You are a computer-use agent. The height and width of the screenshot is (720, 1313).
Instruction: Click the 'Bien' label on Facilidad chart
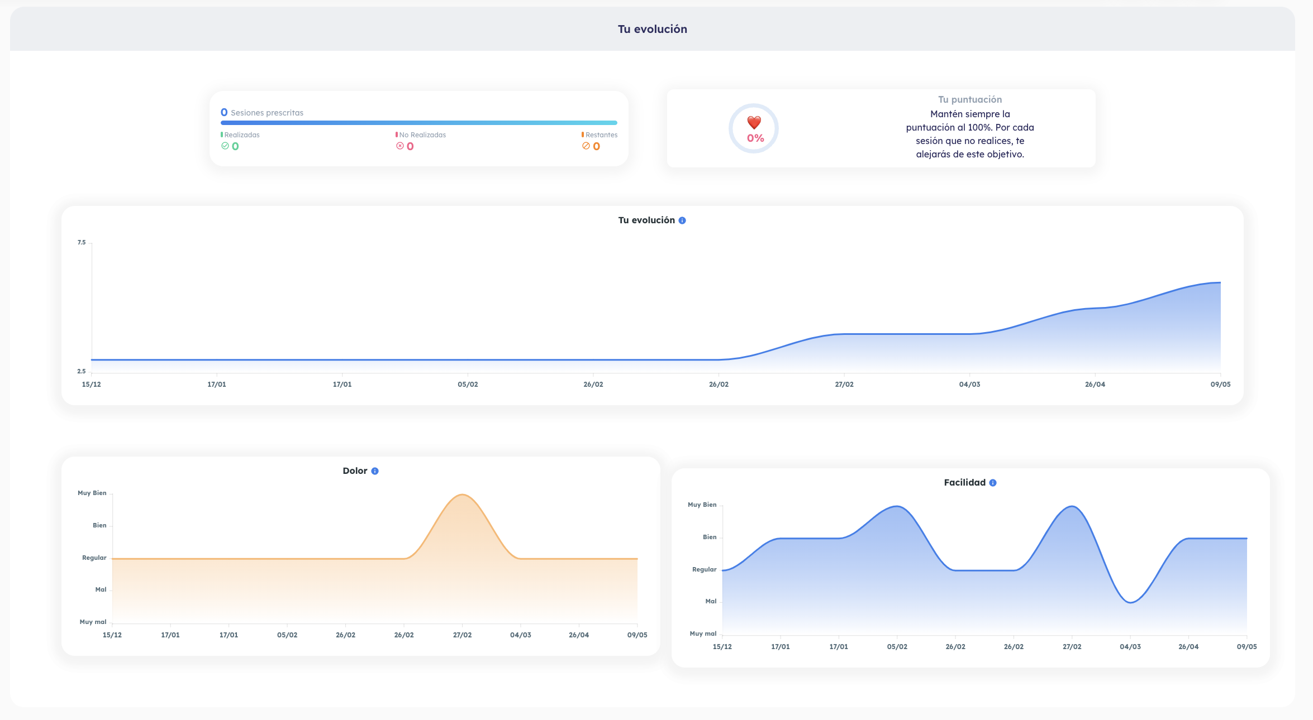pyautogui.click(x=710, y=537)
